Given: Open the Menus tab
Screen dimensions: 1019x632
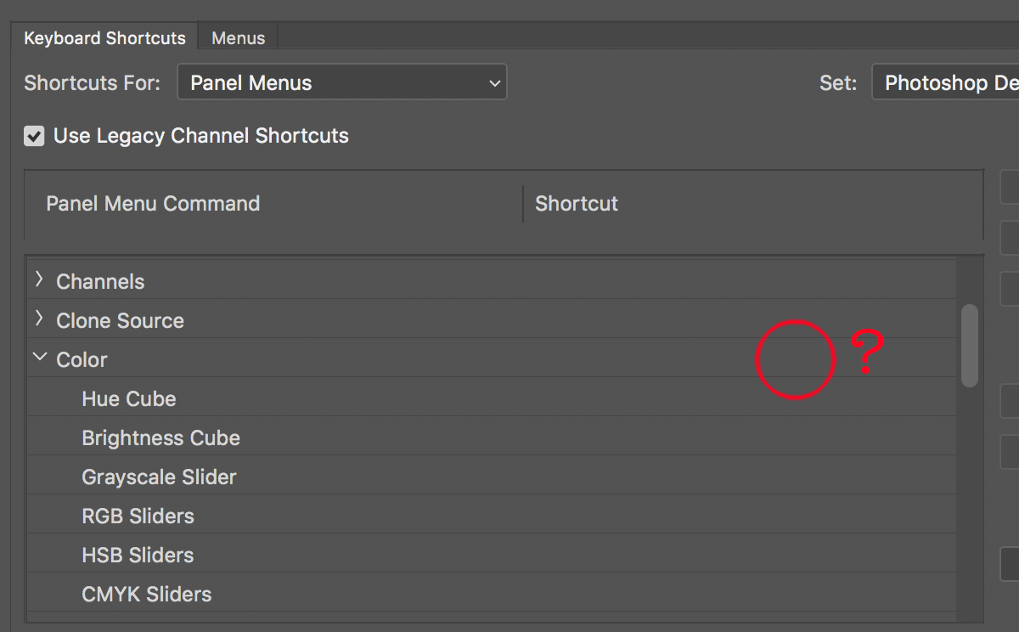Looking at the screenshot, I should pos(238,38).
